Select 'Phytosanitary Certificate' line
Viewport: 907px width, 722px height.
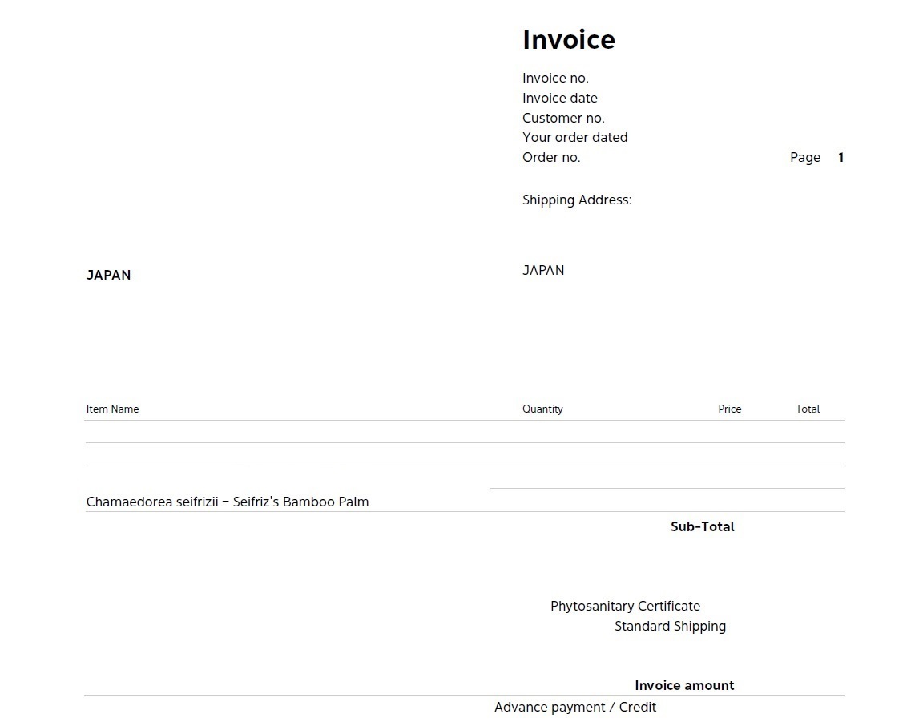pyautogui.click(x=625, y=607)
